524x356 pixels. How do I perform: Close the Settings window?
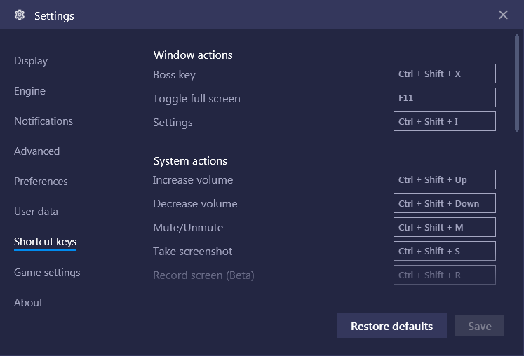click(503, 15)
